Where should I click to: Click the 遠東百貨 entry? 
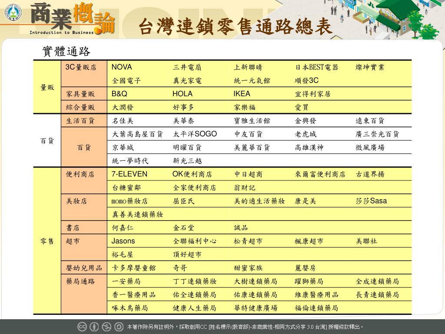(x=370, y=121)
